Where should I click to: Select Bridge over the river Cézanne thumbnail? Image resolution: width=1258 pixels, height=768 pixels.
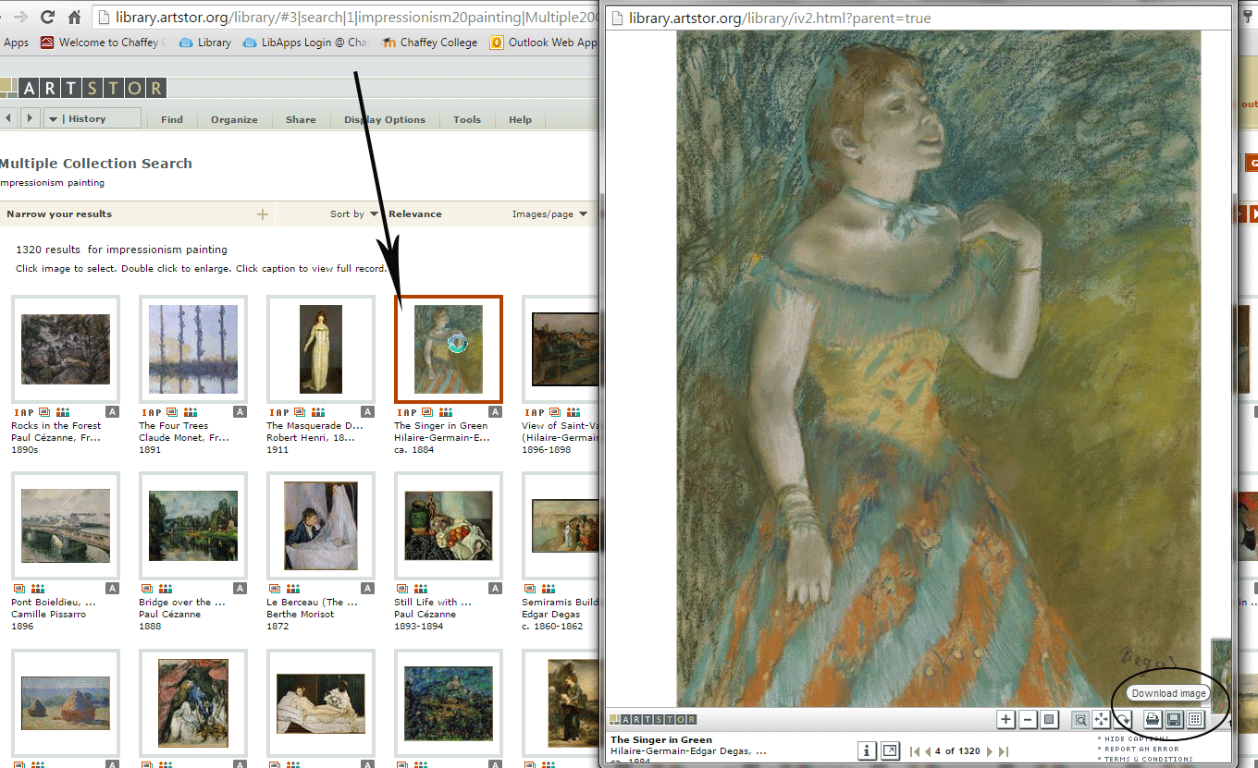(193, 525)
